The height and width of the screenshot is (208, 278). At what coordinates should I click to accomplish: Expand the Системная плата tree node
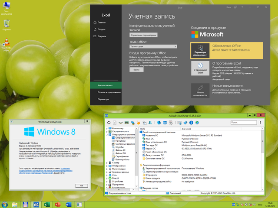[x=107, y=132]
